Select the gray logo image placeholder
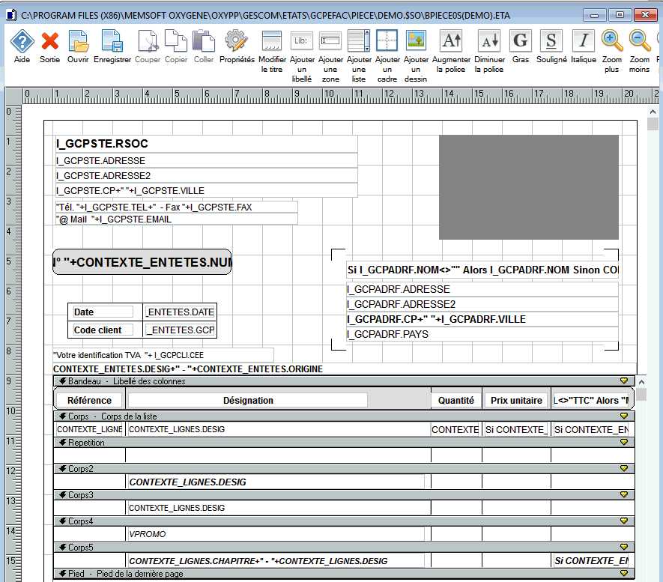This screenshot has height=582, width=663. coord(529,187)
